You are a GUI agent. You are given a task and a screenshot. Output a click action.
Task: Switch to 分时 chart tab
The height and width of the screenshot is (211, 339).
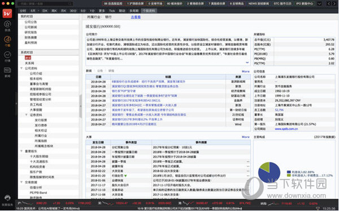click(23, 11)
